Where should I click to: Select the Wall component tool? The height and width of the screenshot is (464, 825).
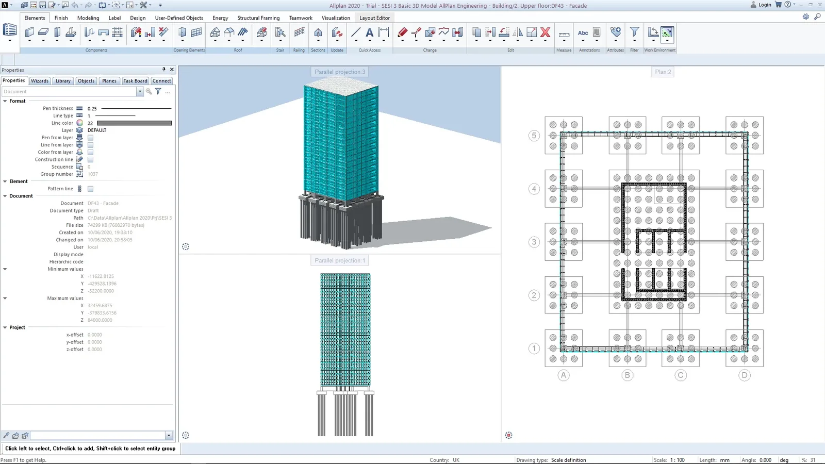pos(29,32)
